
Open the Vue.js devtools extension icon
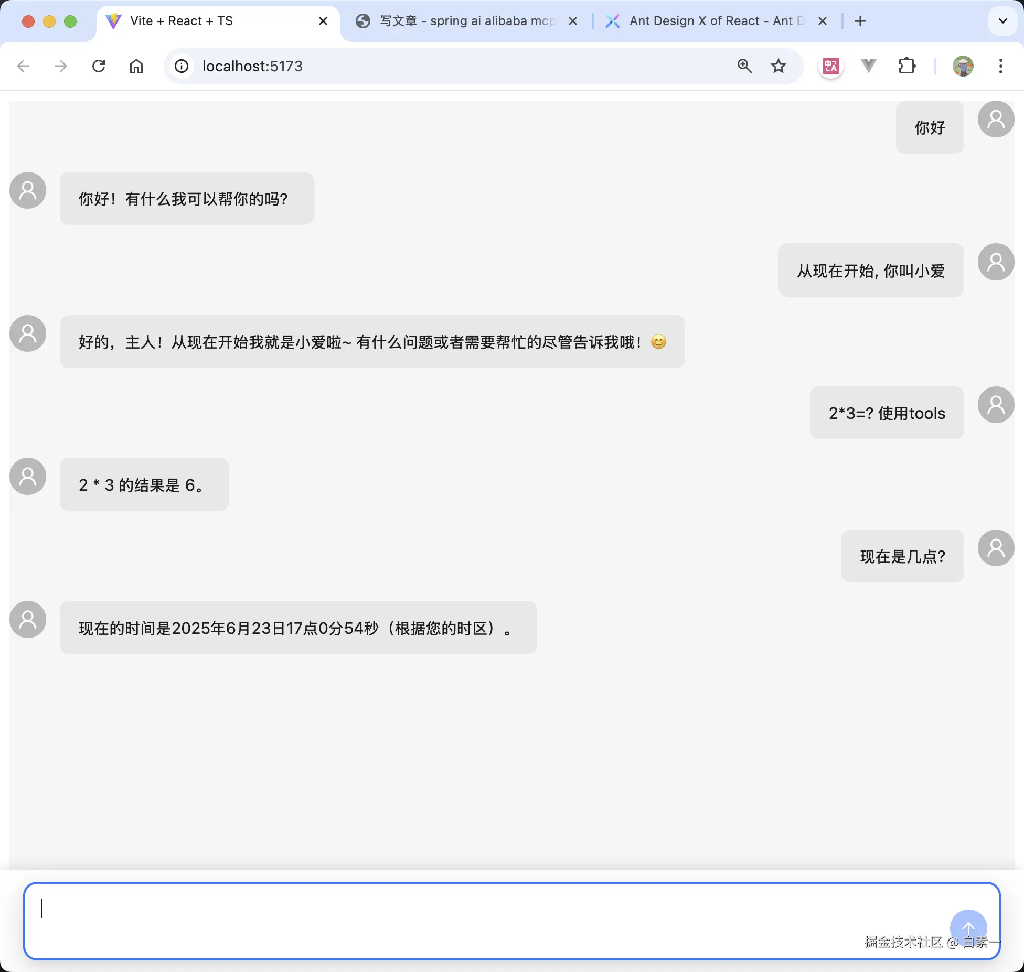[868, 66]
